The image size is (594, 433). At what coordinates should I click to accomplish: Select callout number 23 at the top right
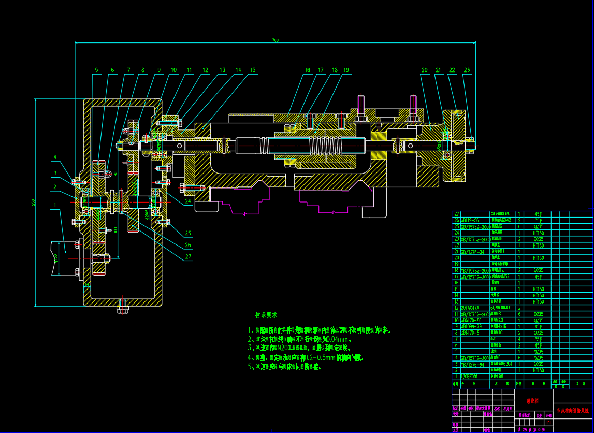point(467,70)
